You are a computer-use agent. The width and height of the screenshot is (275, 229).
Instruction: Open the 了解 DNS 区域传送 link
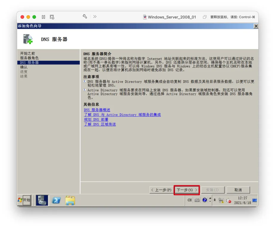point(100,124)
